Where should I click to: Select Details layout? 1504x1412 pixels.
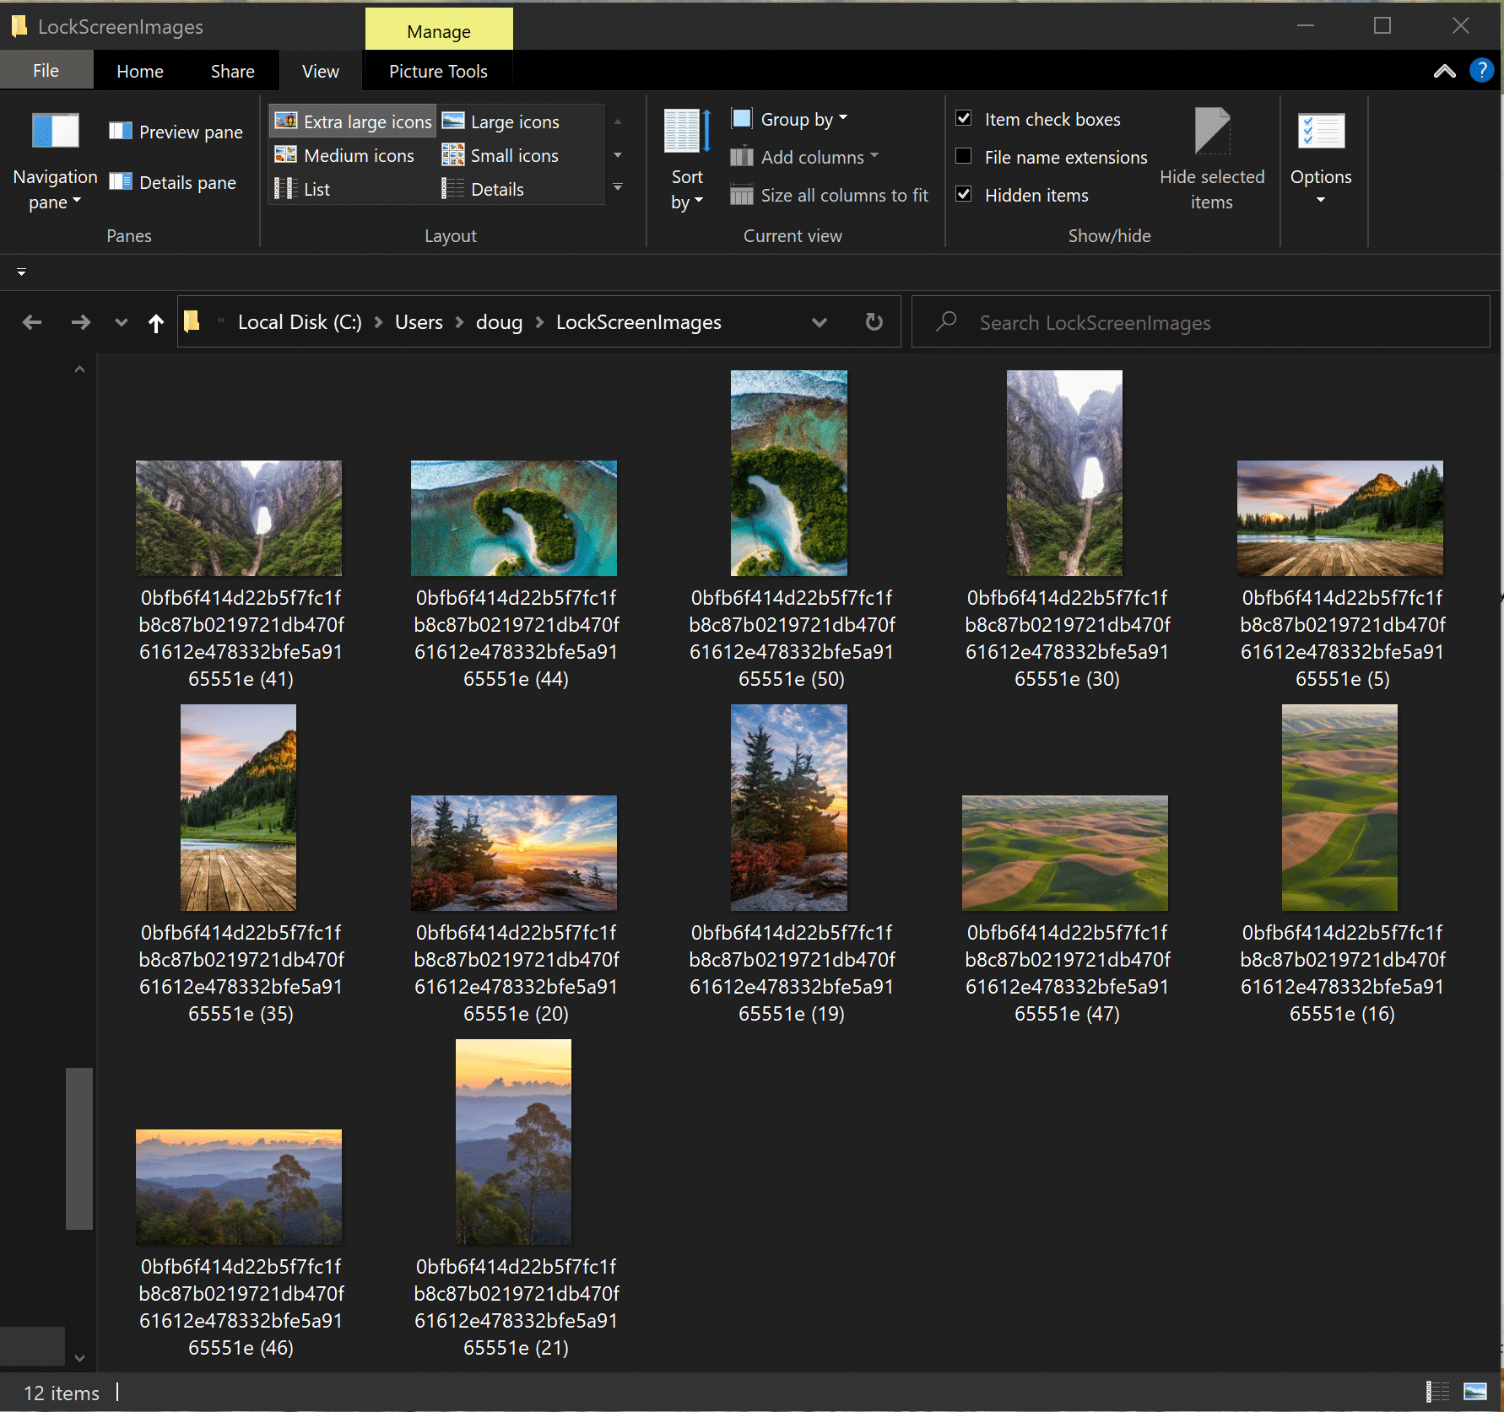(x=484, y=189)
